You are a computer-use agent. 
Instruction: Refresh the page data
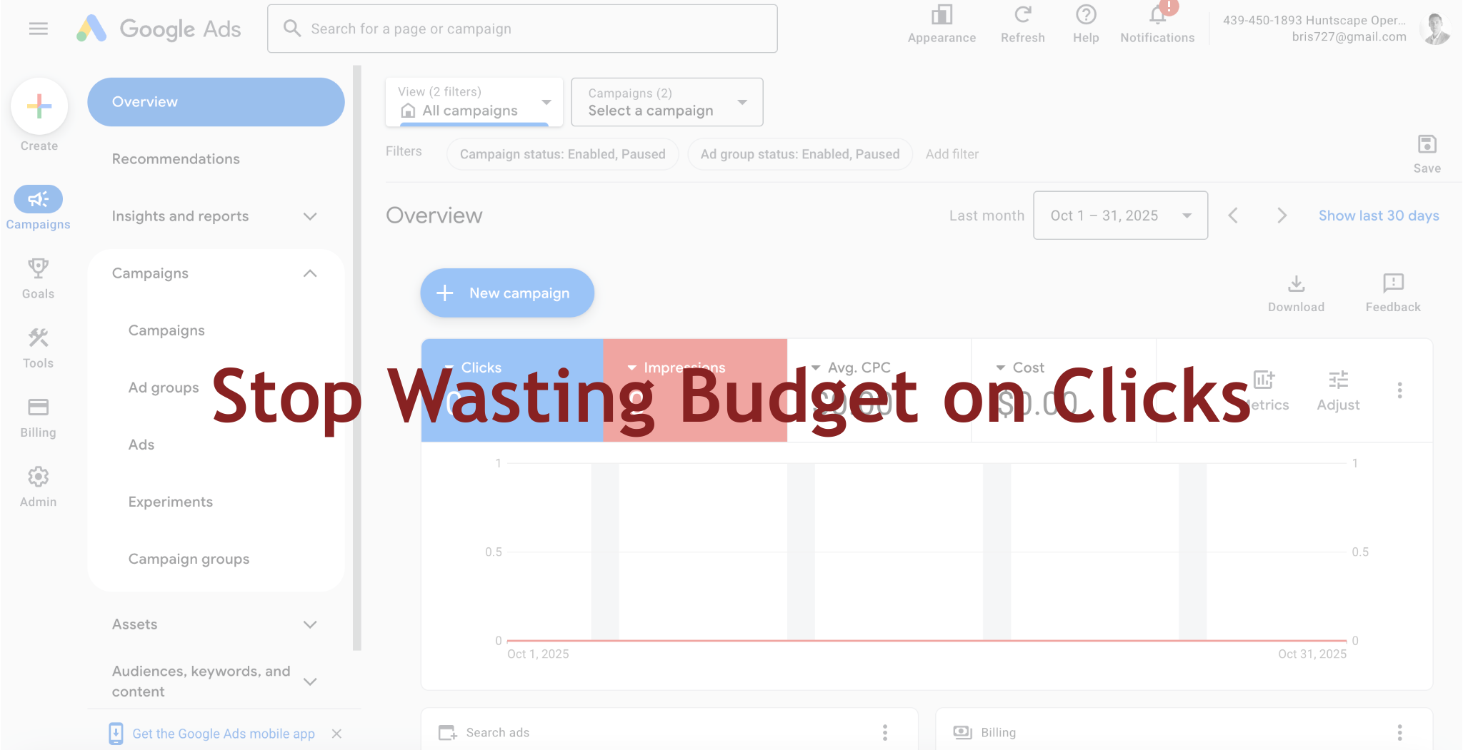tap(1022, 16)
